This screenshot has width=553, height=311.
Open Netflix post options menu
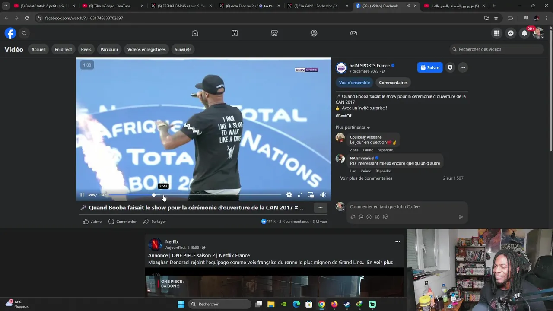pyautogui.click(x=397, y=242)
